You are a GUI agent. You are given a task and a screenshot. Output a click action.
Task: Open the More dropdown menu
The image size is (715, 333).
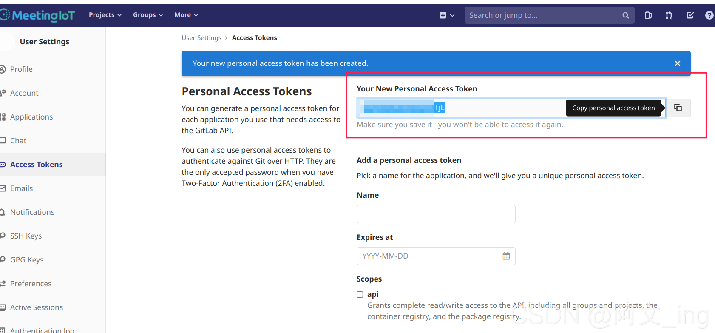pos(186,15)
